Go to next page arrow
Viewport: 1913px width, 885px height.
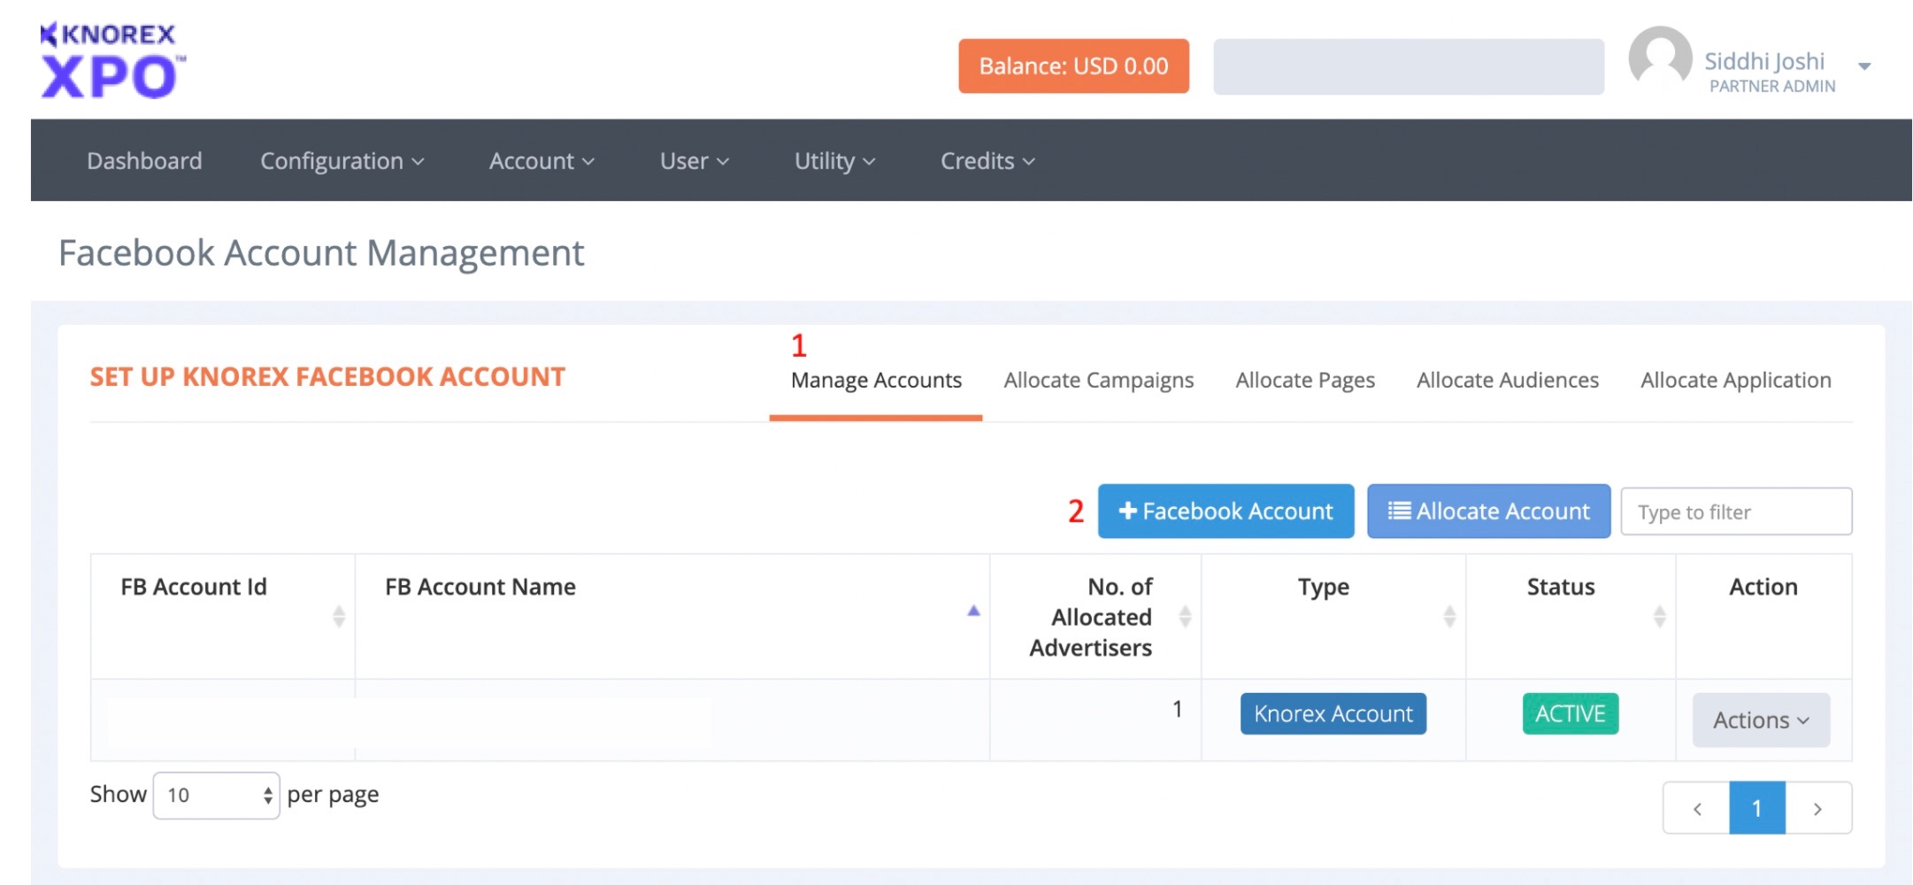click(1817, 808)
